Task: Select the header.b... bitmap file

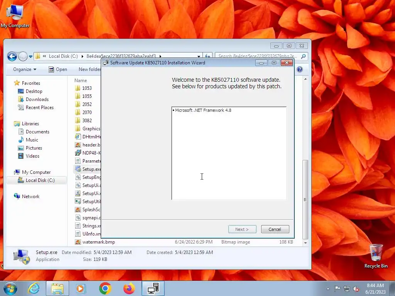Action: point(88,145)
